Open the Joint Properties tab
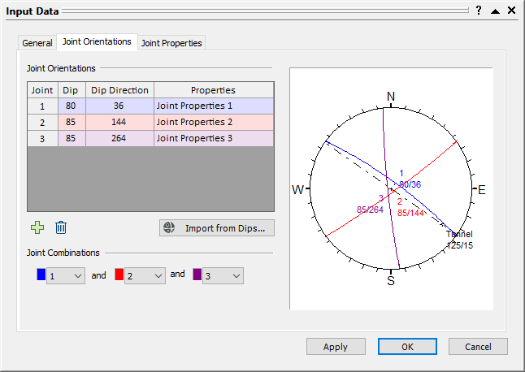 pyautogui.click(x=171, y=43)
